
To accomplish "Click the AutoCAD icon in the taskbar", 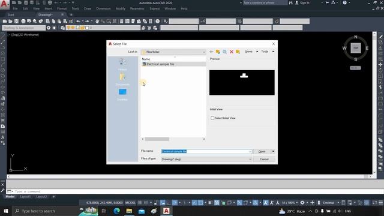I will 166,211.
